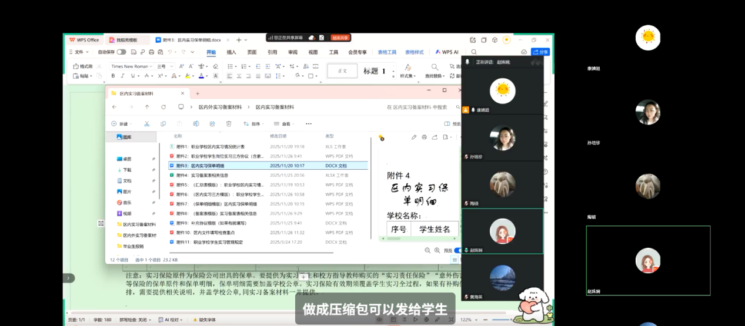Switch to the 插入 ribbon tab
Image resolution: width=745 pixels, height=326 pixels.
coord(232,52)
